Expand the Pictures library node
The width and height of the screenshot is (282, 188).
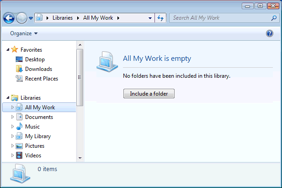(x=12, y=145)
